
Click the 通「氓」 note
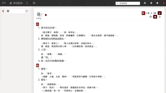click(46, 57)
